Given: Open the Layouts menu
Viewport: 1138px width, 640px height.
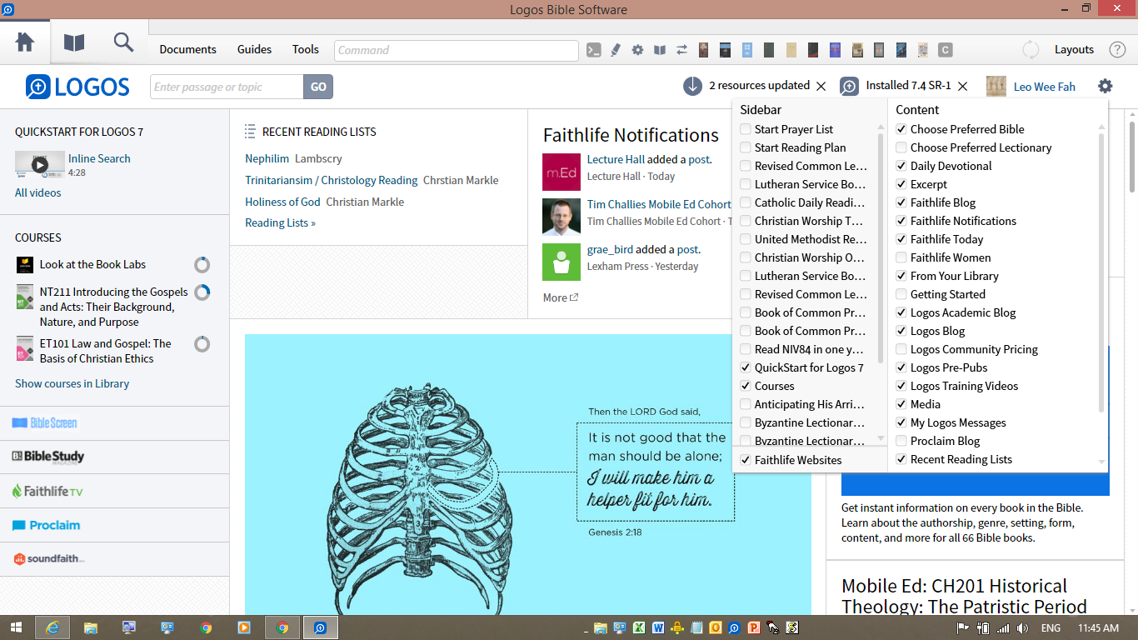Looking at the screenshot, I should click(1074, 49).
